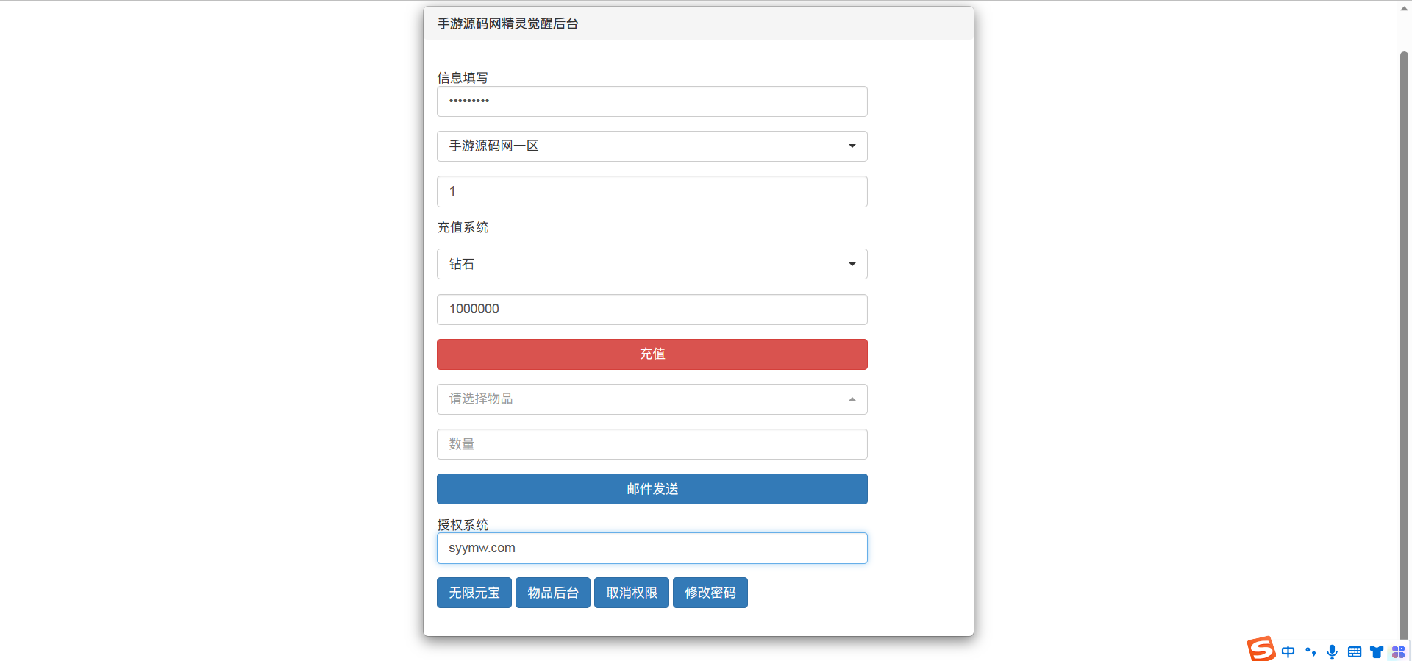This screenshot has height=661, width=1412.
Task: Click the 取消权限 button
Action: click(632, 593)
